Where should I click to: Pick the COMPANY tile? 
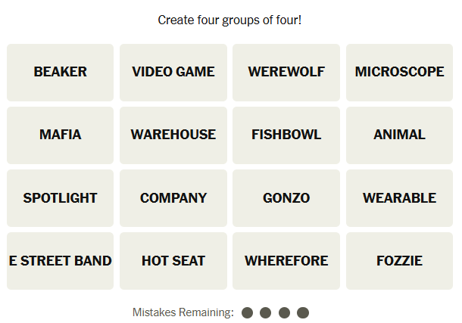click(173, 198)
